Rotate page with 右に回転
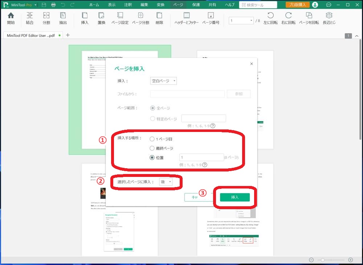363x265 pixels. pos(288,18)
